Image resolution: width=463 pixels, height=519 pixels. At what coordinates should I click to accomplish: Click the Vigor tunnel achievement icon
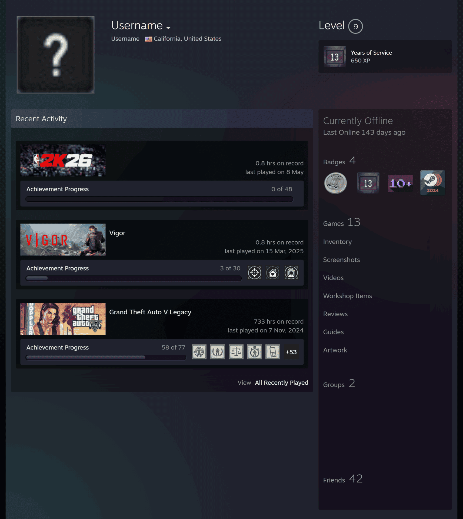click(291, 273)
